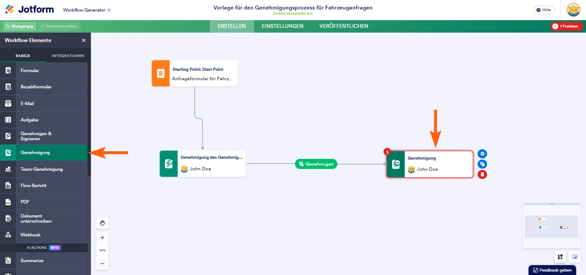Click the Aufgabe element icon
The height and width of the screenshot is (275, 586).
(x=8, y=120)
